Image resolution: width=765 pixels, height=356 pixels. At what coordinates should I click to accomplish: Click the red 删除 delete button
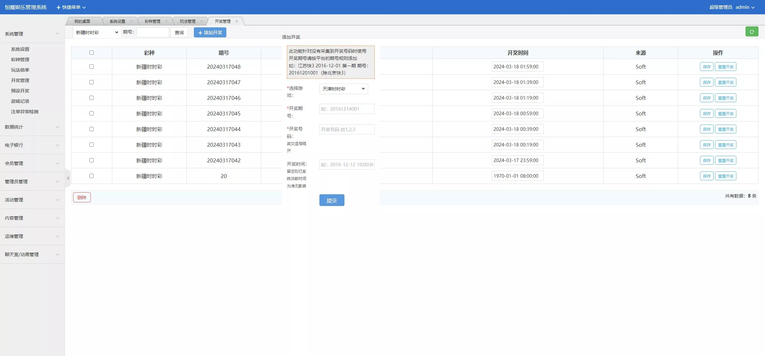[x=82, y=197]
